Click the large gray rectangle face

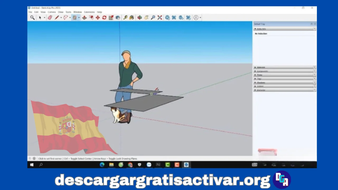(x=144, y=103)
